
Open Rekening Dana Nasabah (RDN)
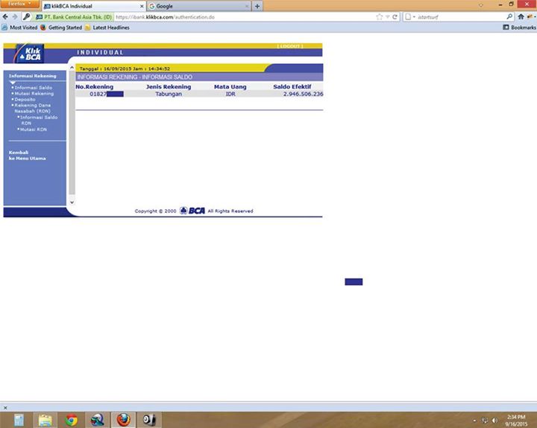(32, 108)
